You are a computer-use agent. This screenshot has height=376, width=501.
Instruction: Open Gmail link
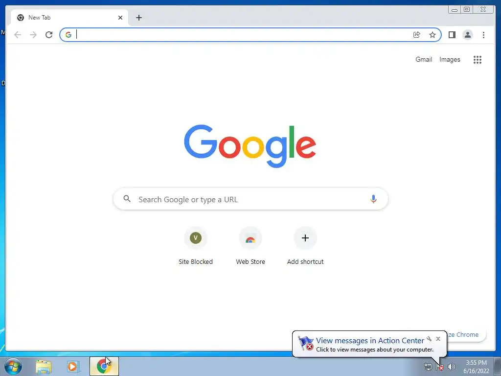(x=424, y=59)
